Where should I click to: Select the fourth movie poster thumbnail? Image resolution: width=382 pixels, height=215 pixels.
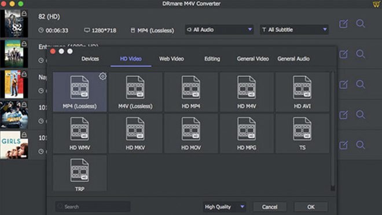pos(14,115)
